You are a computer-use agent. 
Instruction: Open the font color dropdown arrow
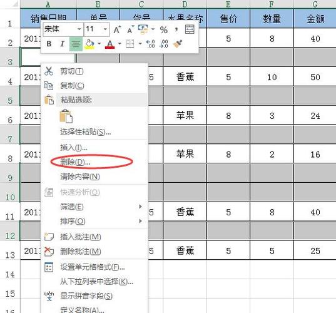120,44
